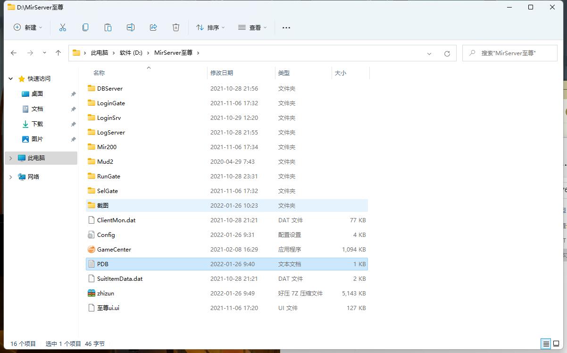Click the Rename icon in toolbar

point(131,27)
